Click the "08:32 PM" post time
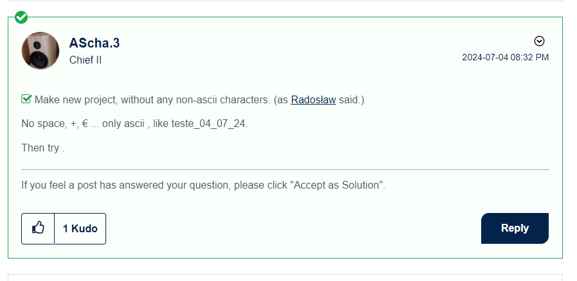The width and height of the screenshot is (577, 281). tap(530, 57)
